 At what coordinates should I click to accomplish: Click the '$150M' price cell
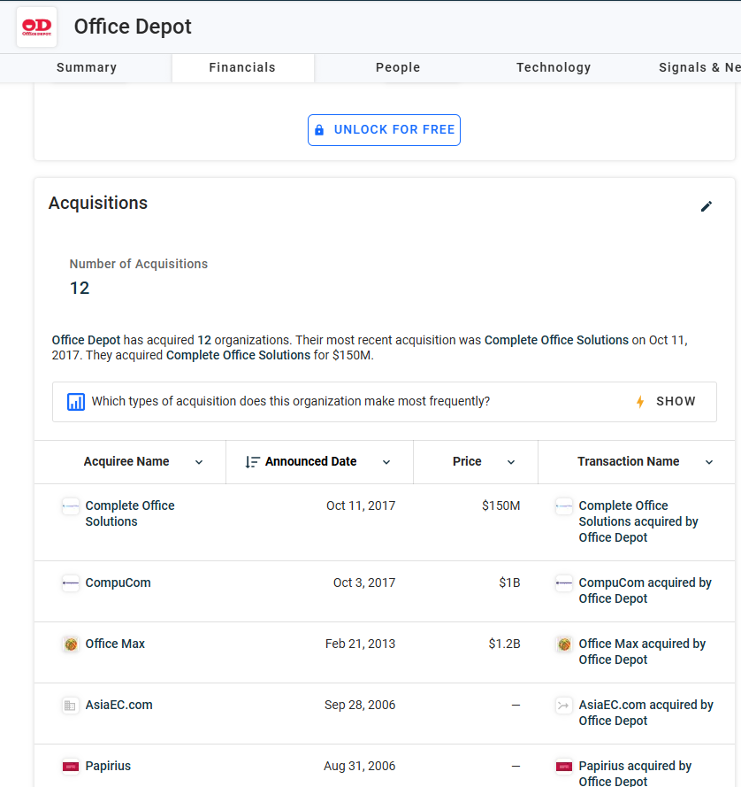pyautogui.click(x=500, y=506)
